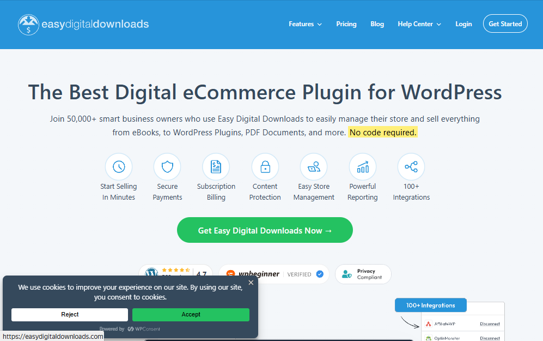543x341 pixels.
Task: Click the easydigitaldownloads wordmark link
Action: [x=95, y=24]
